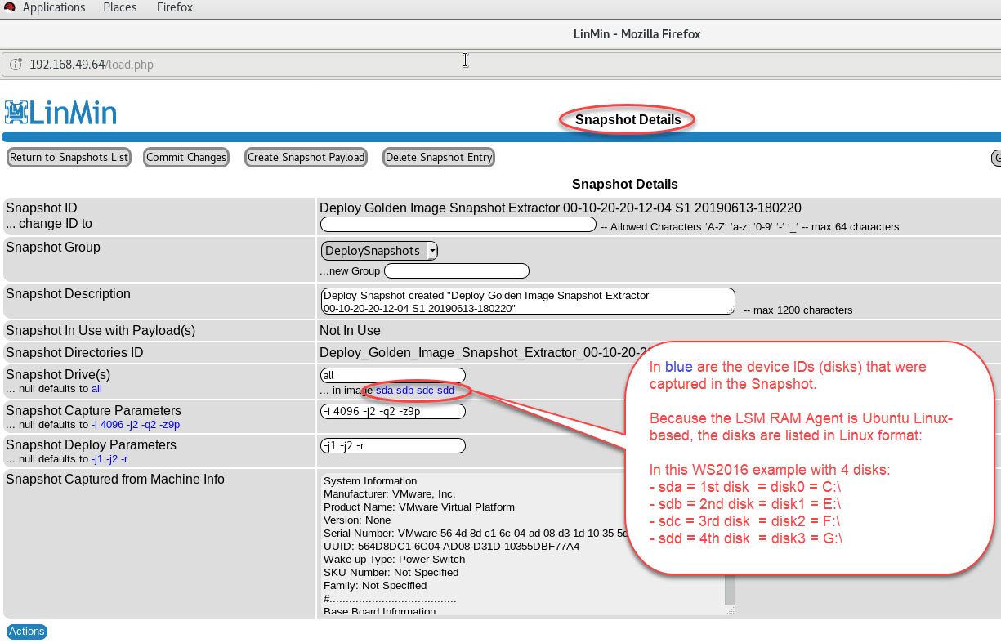Click the Snapshot Deploy Parameters field
Screen dimensions: 1001x643
click(x=393, y=445)
